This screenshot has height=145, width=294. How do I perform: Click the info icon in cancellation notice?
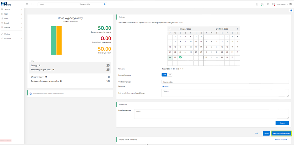(31, 93)
